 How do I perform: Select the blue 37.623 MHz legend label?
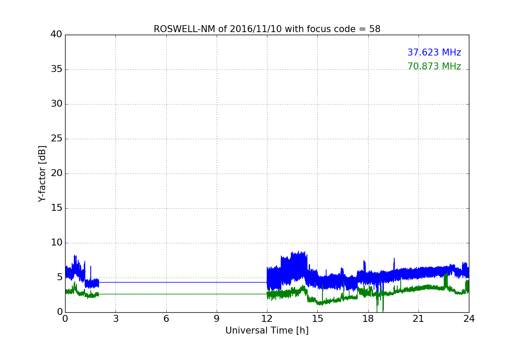(x=434, y=52)
